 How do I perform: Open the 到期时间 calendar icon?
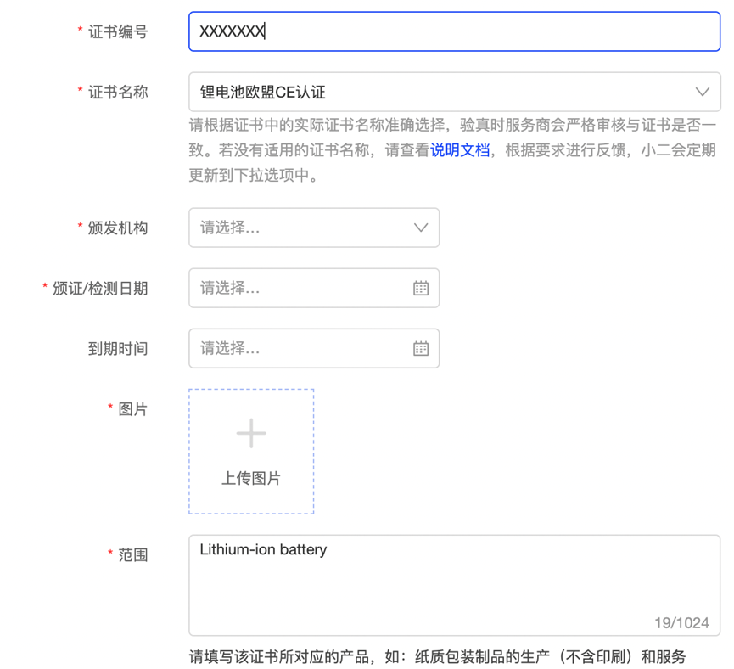[421, 348]
